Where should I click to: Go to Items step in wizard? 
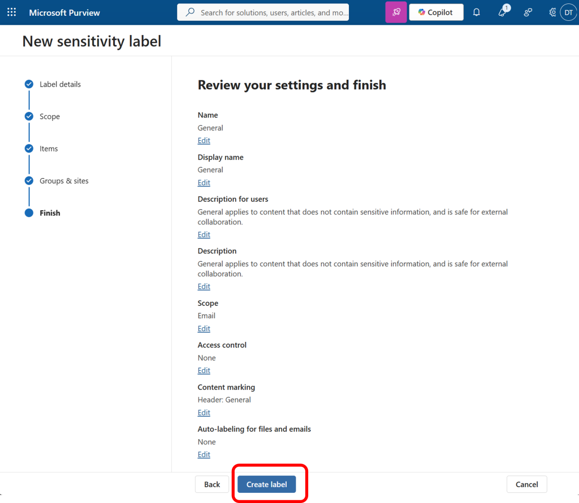[x=49, y=149]
